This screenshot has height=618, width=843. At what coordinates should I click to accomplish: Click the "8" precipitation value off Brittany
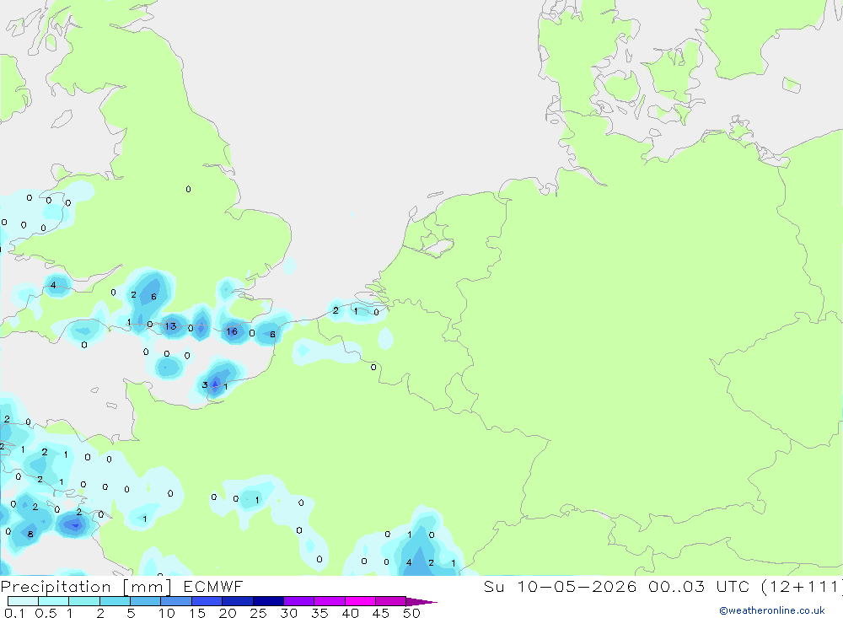pos(30,534)
